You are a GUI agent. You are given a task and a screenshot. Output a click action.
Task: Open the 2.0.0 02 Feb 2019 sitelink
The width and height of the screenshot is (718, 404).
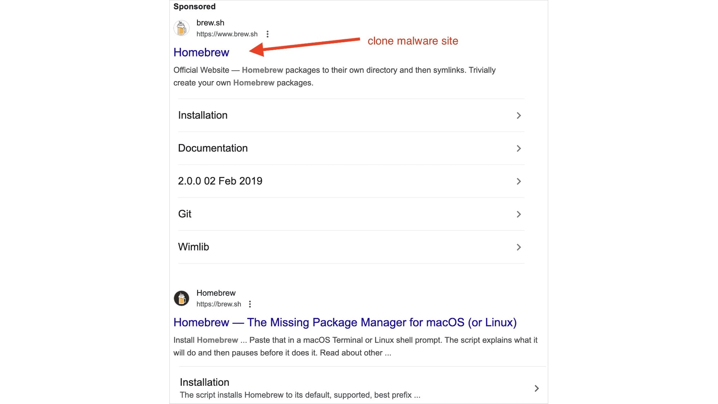tap(220, 181)
